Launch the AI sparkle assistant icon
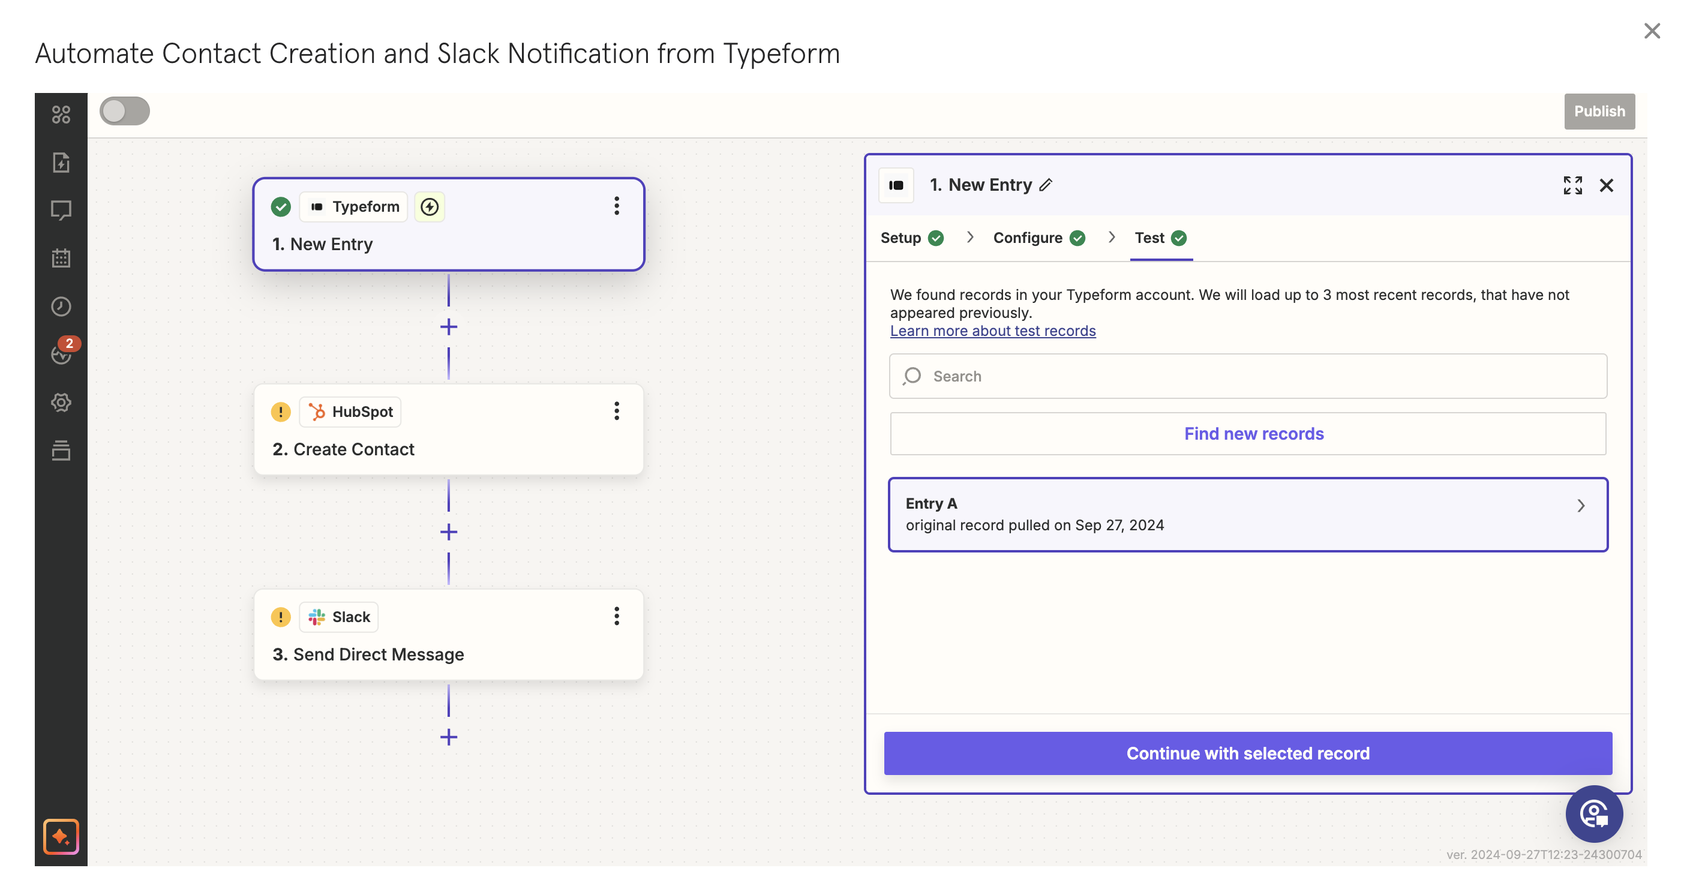1681x871 pixels. (x=61, y=836)
